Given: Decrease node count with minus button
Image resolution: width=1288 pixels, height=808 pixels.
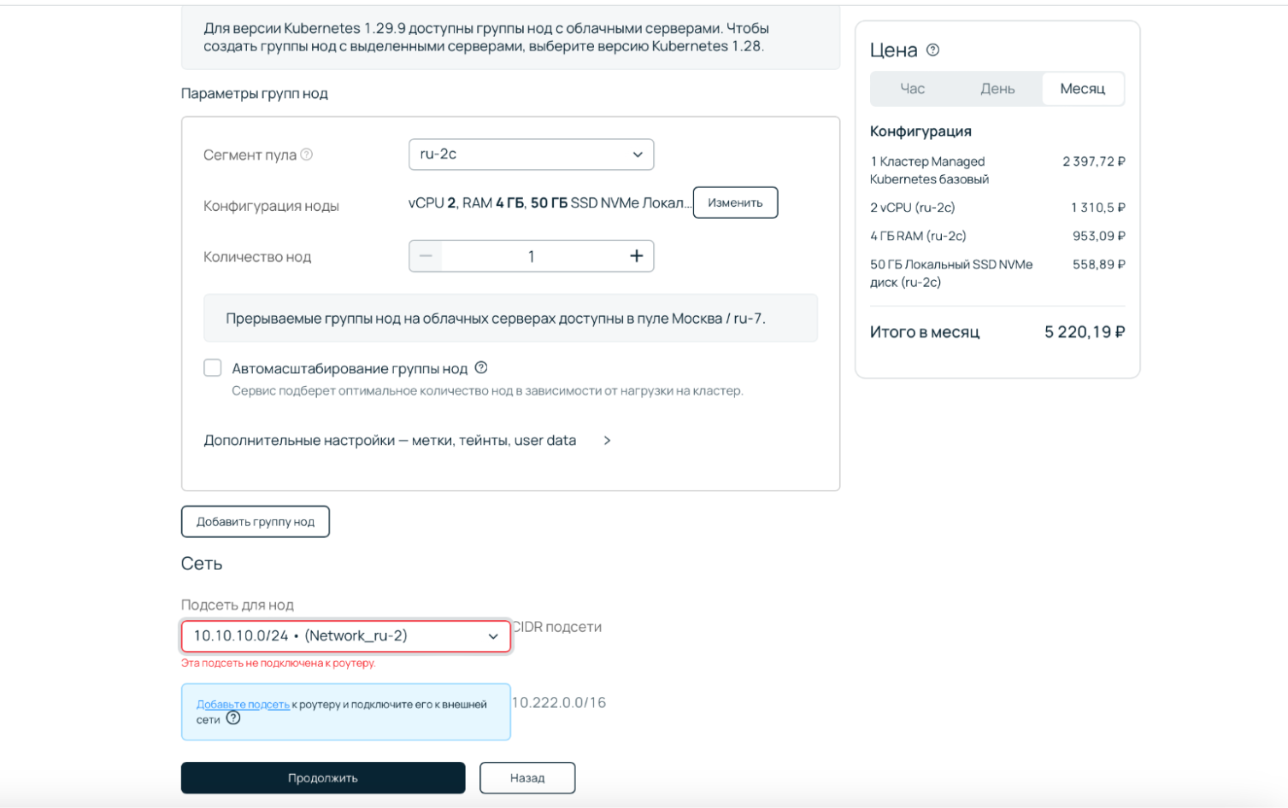Looking at the screenshot, I should 426,256.
